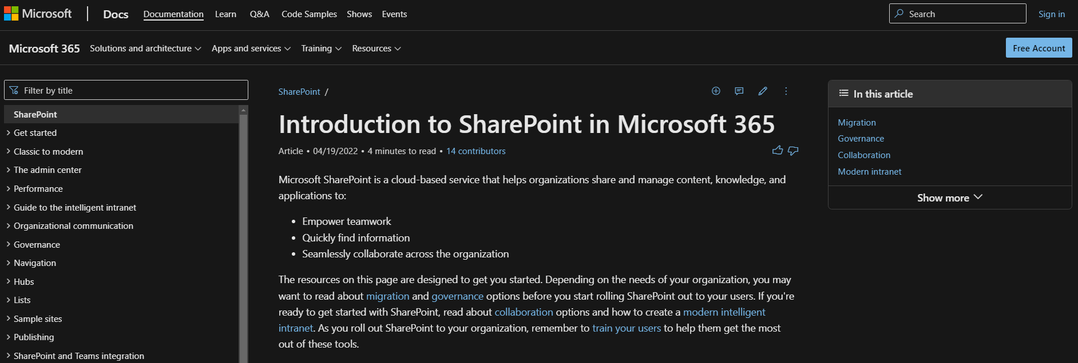Open the Events menu item
The image size is (1078, 363).
(394, 14)
